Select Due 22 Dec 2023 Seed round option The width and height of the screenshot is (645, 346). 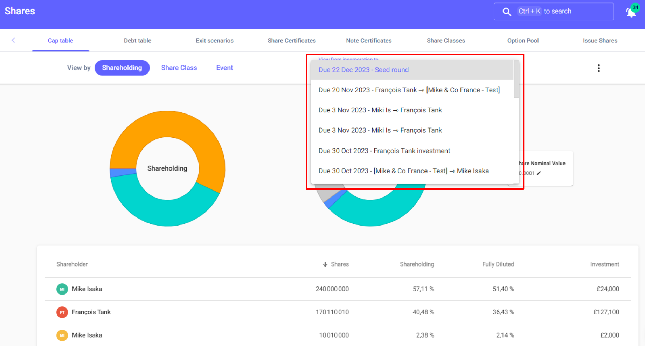[x=363, y=70]
